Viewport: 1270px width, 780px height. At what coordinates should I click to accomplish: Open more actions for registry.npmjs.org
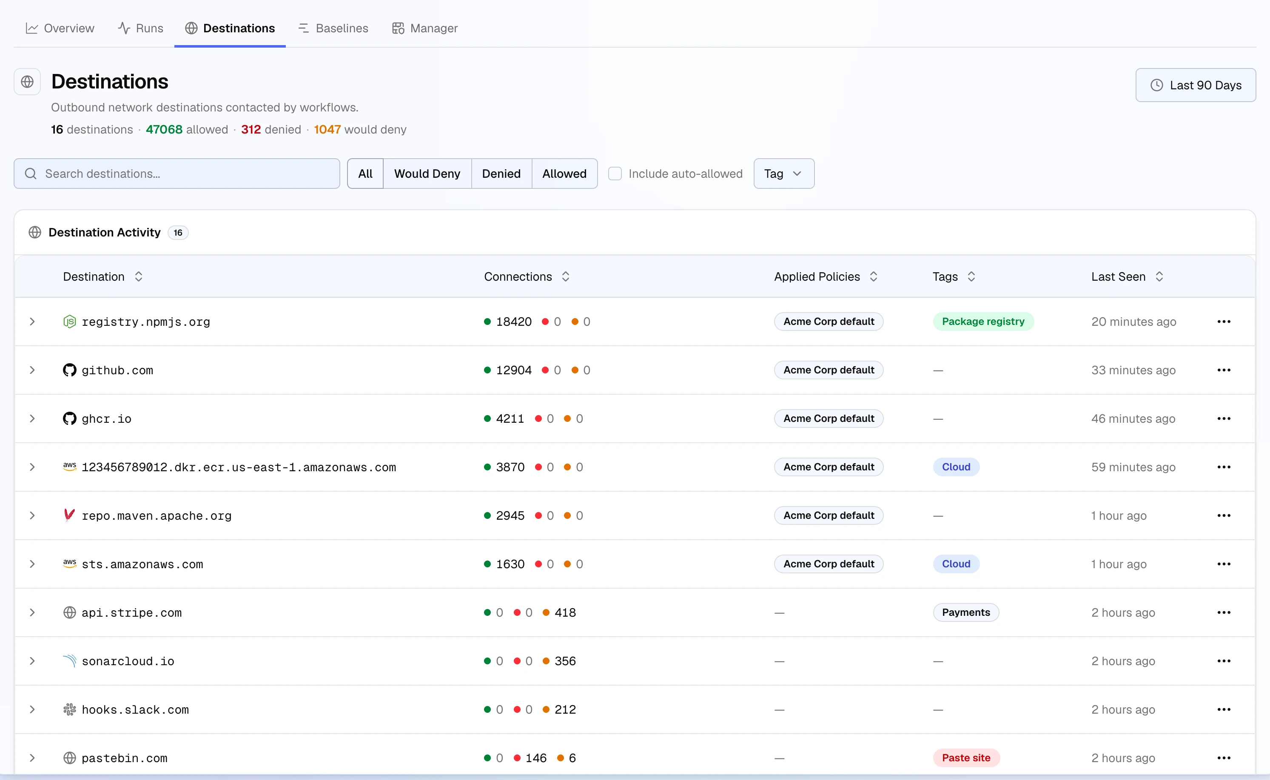(x=1224, y=322)
